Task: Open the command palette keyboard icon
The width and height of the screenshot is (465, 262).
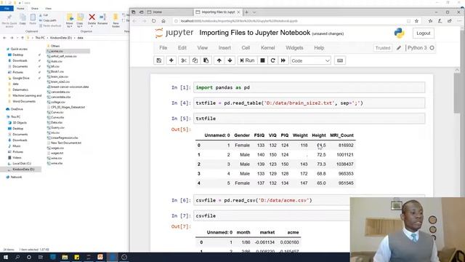Action: click(x=340, y=60)
